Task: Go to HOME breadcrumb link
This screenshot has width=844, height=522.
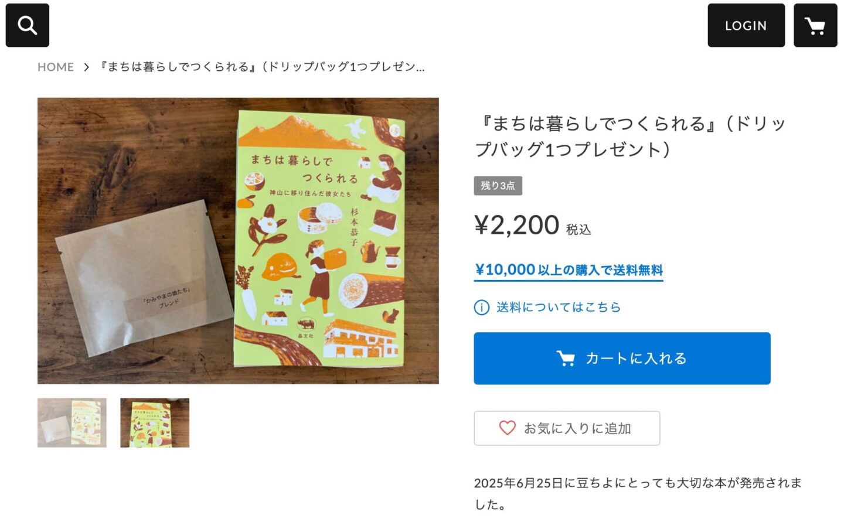Action: [x=56, y=67]
